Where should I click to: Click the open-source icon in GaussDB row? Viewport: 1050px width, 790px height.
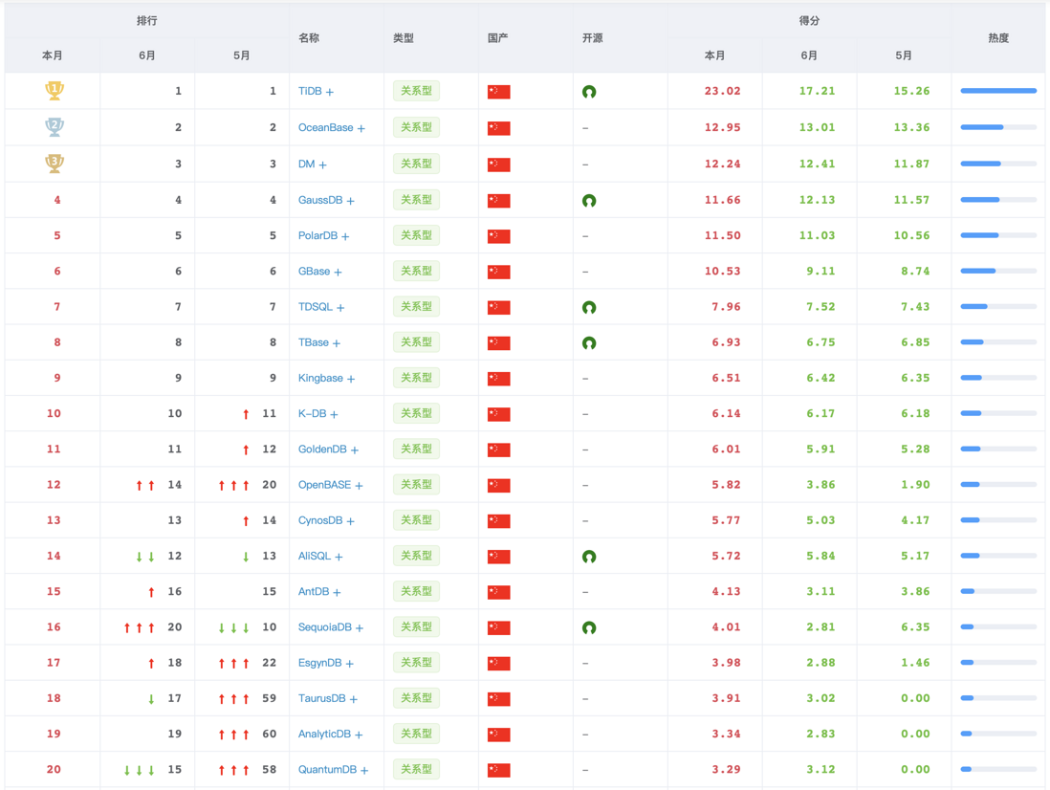click(x=589, y=200)
